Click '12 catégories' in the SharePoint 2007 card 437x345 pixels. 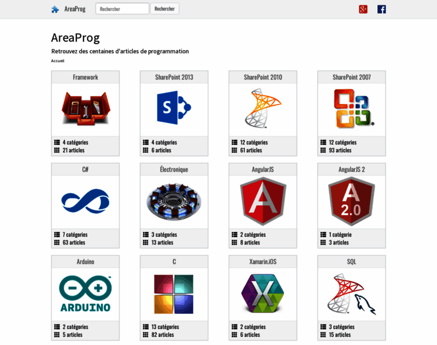click(x=343, y=143)
